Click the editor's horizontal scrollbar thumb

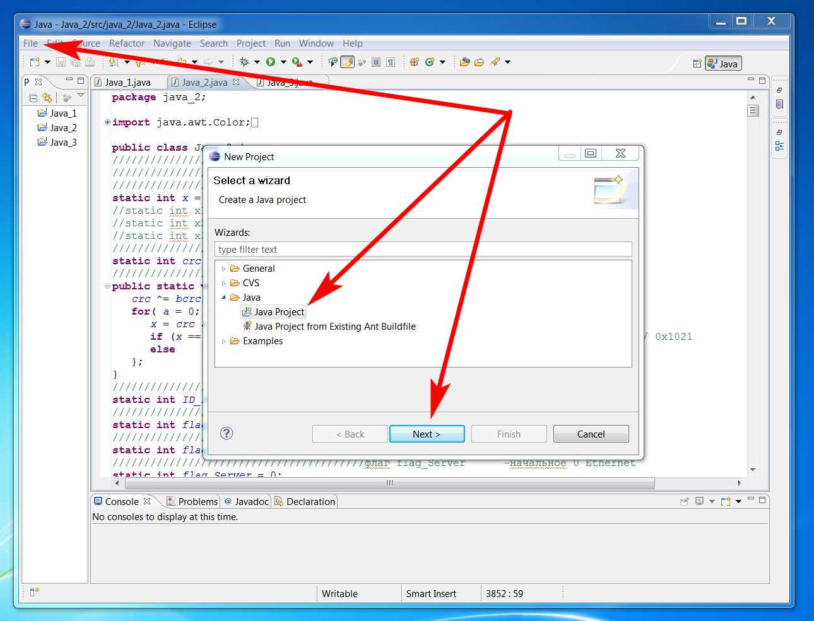coord(389,483)
